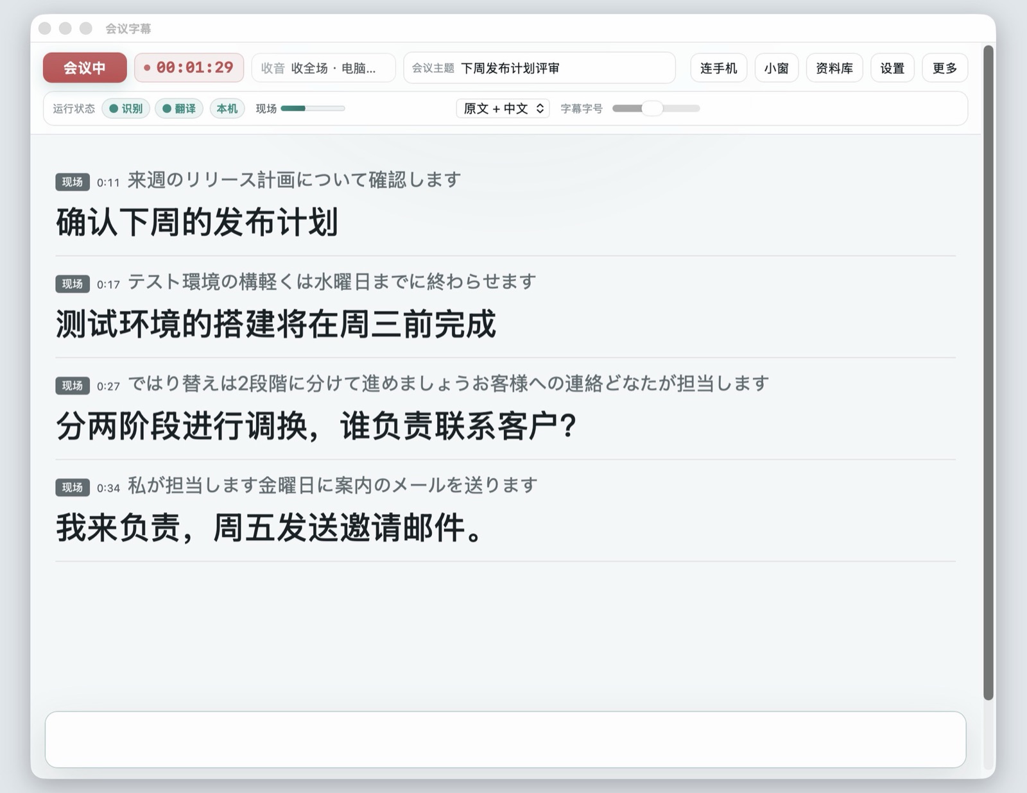Image resolution: width=1027 pixels, height=793 pixels.
Task: Toggle the 翻译 translation status pill
Action: point(179,108)
